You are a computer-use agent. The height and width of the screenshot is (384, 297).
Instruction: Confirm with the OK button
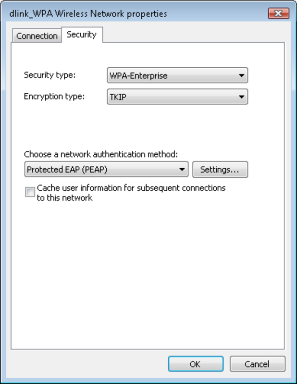click(x=195, y=364)
